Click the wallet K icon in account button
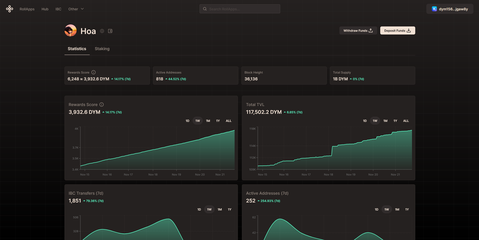This screenshot has width=479, height=240. (x=434, y=9)
